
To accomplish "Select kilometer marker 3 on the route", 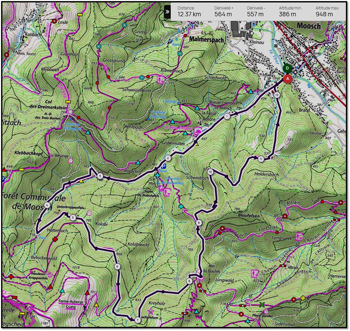I will pos(100,176).
